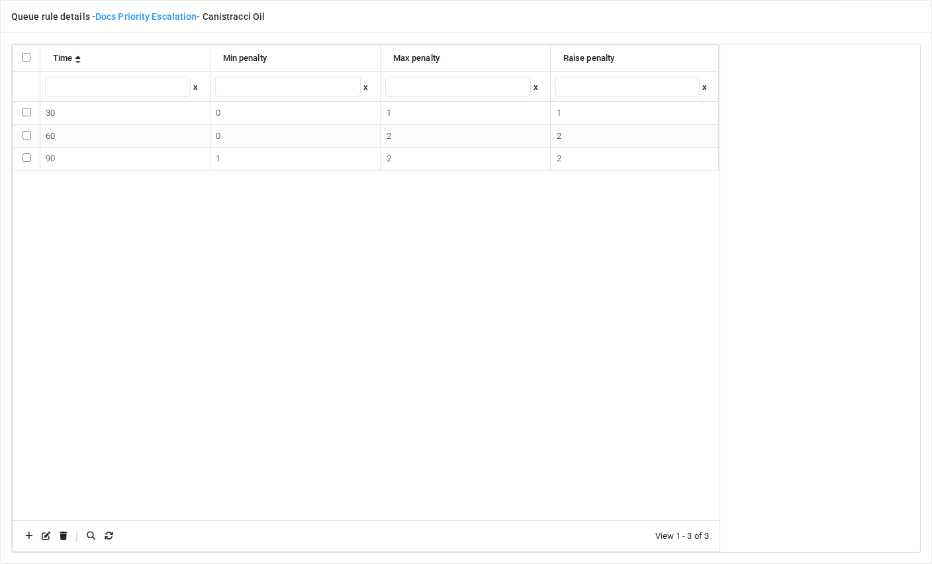This screenshot has width=932, height=564.
Task: Add a new rule detail row
Action: pos(29,536)
